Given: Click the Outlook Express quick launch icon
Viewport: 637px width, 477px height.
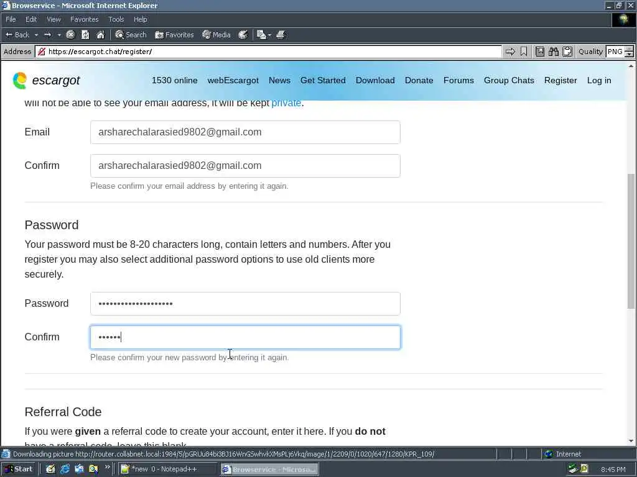Looking at the screenshot, I should pyautogui.click(x=79, y=470).
